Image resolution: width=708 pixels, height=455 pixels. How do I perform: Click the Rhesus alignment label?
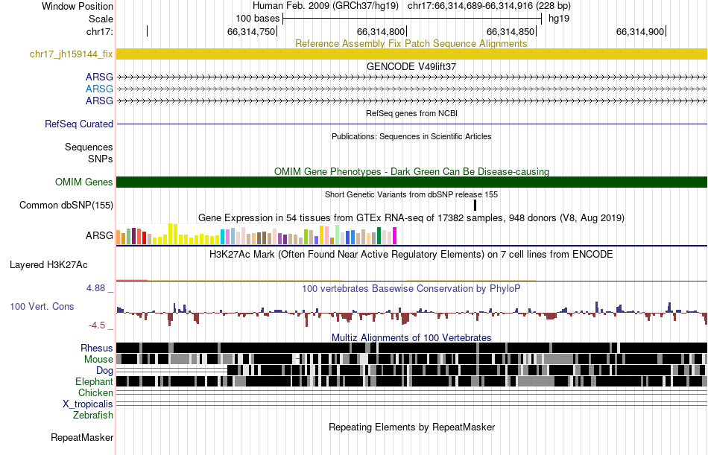click(x=97, y=348)
